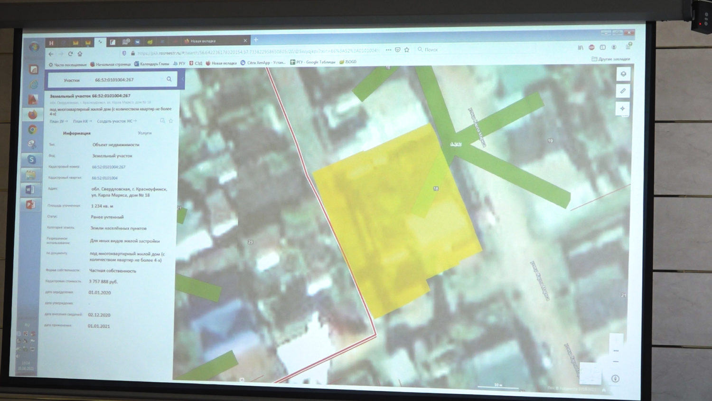Open the Citrix XenApp bookmark
The height and width of the screenshot is (401, 712).
click(x=263, y=62)
